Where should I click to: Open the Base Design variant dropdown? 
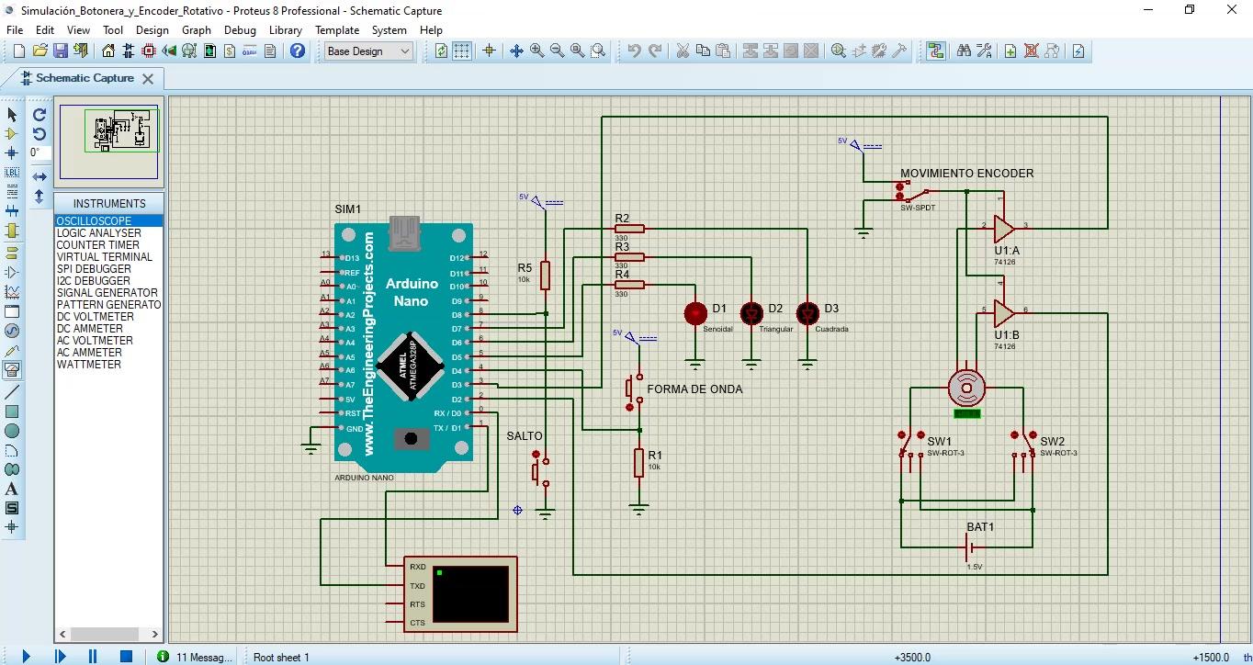(x=368, y=51)
